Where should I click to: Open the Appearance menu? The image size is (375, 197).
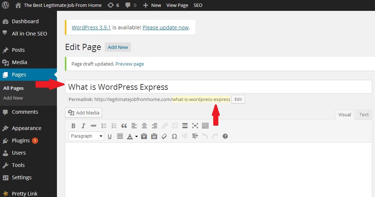point(28,128)
